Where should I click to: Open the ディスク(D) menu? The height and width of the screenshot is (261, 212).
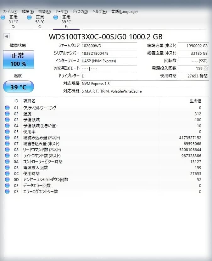click(x=80, y=12)
